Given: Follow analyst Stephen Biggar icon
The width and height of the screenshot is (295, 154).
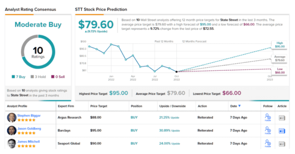Looking at the screenshot, I should pyautogui.click(x=268, y=118).
